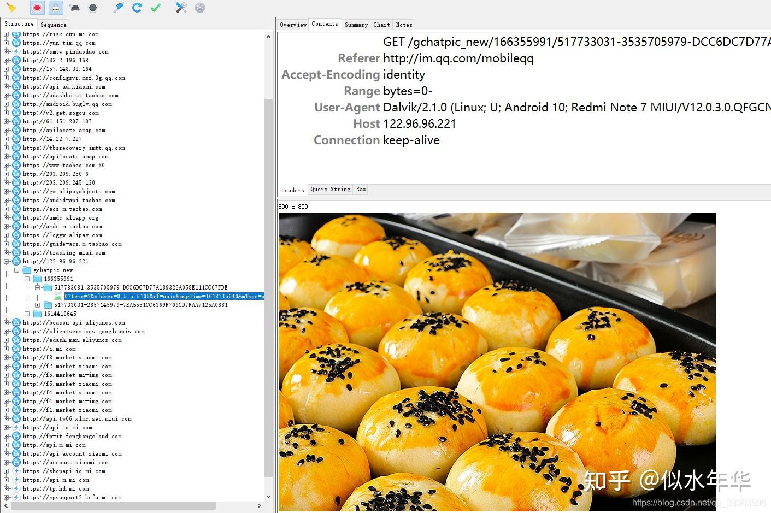The width and height of the screenshot is (771, 513).
Task: Collapse the 517733031-3535705979 folder node
Action: tap(38, 287)
